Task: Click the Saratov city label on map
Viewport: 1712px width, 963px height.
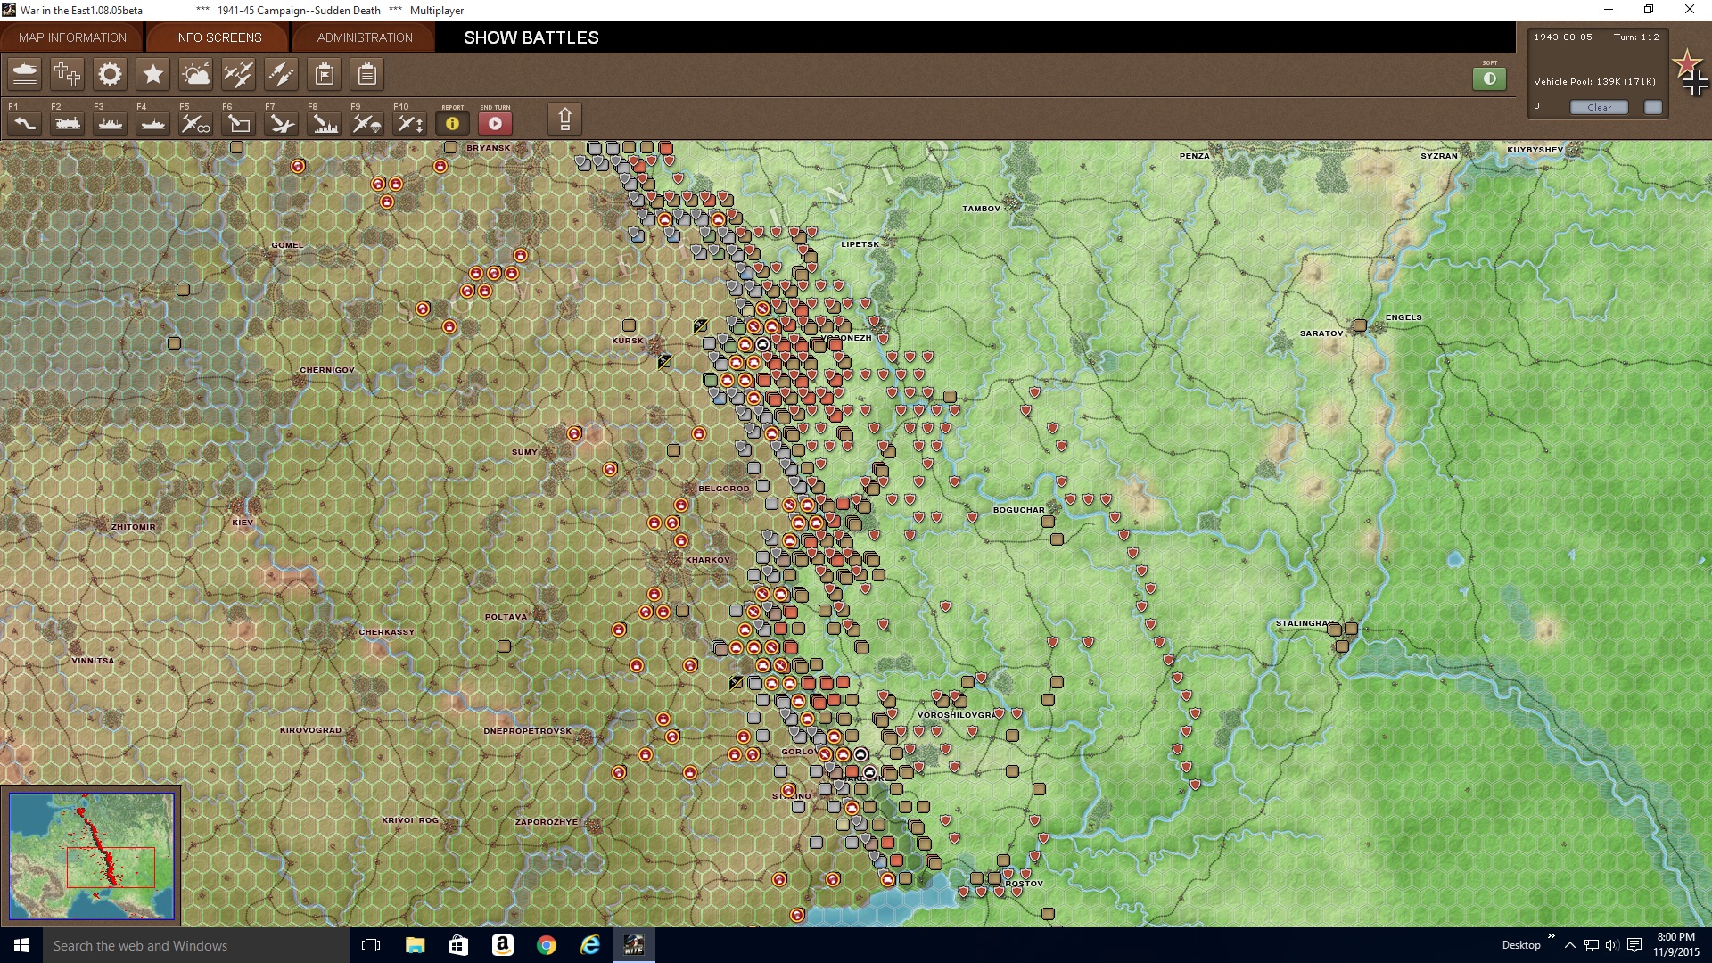Action: tap(1321, 333)
